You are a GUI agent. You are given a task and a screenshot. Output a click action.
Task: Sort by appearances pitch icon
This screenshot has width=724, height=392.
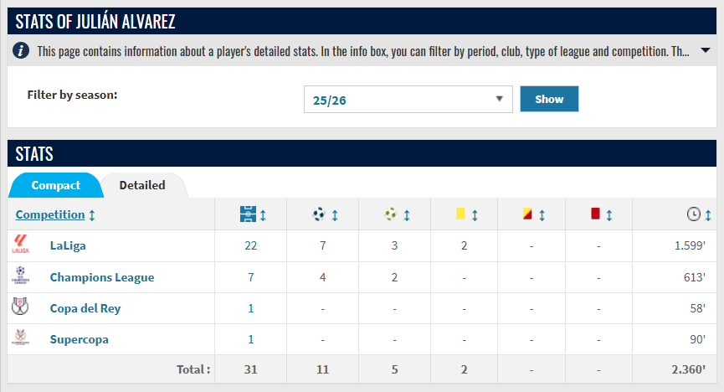248,214
